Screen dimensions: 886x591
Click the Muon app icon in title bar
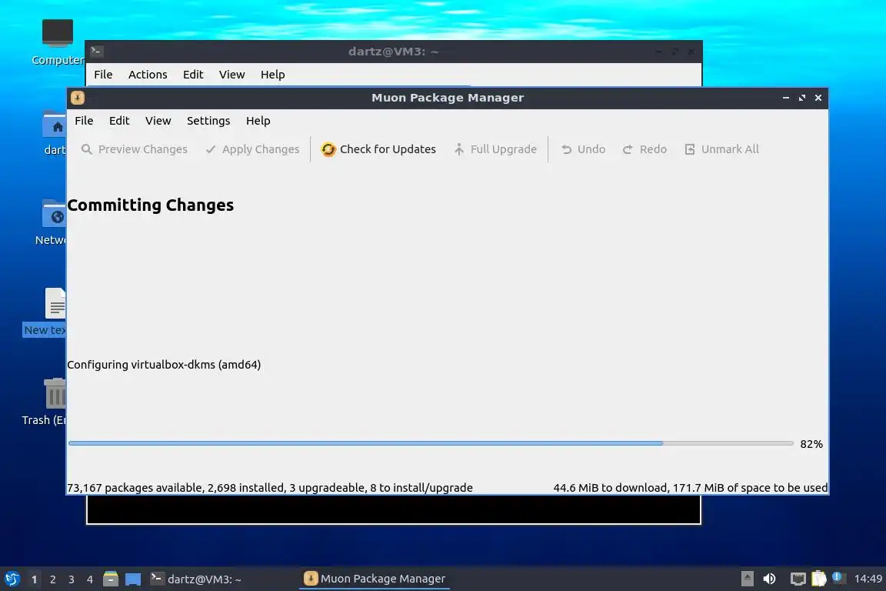point(78,98)
